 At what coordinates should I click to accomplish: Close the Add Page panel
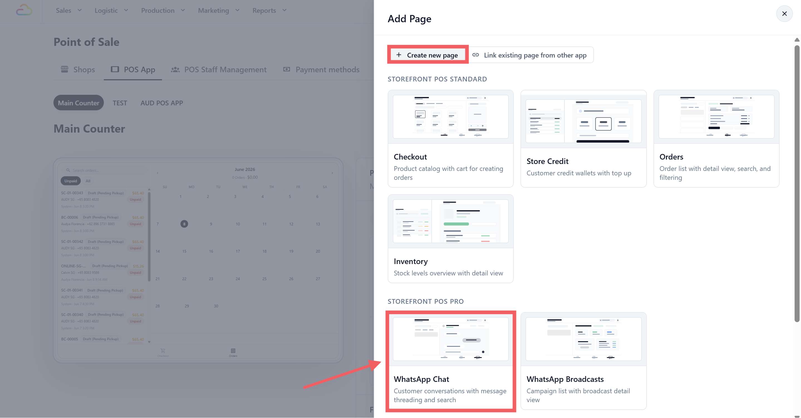click(x=784, y=14)
